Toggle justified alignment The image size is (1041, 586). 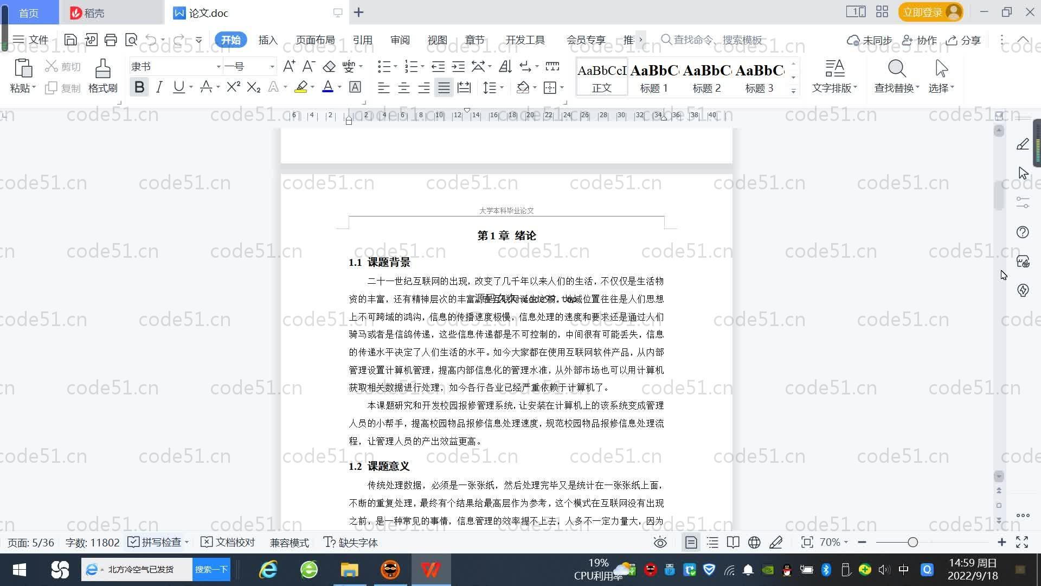[444, 87]
